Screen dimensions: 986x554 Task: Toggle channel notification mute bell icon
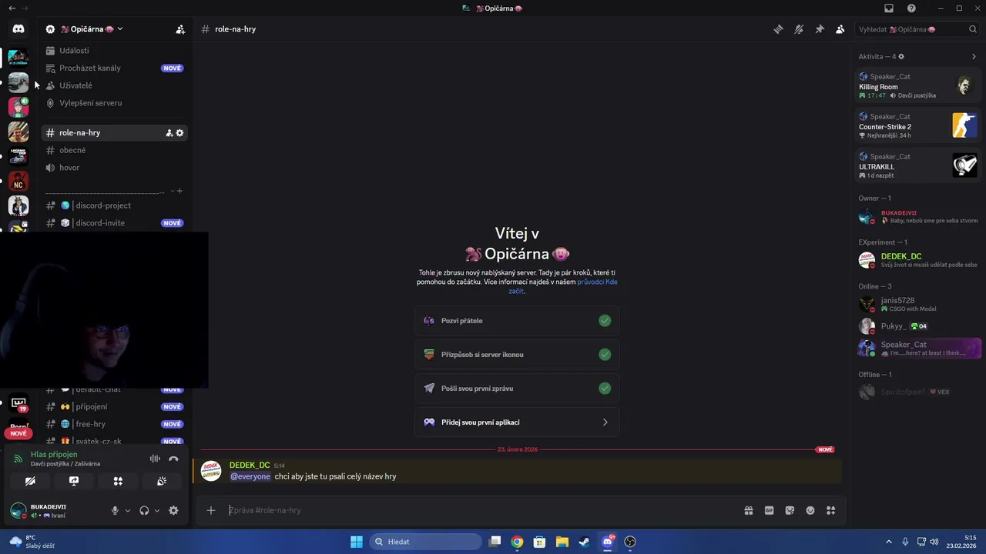pos(799,29)
